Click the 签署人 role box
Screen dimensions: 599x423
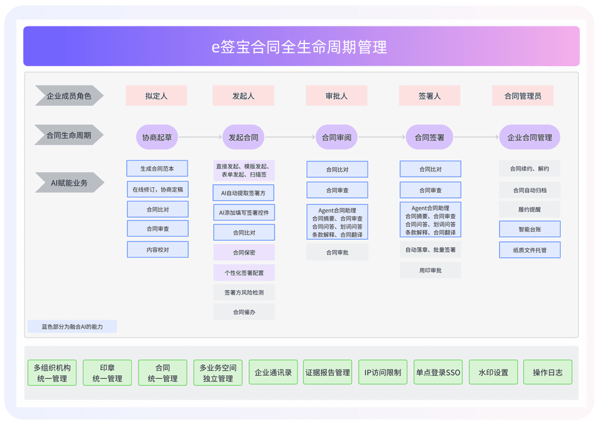pyautogui.click(x=430, y=96)
